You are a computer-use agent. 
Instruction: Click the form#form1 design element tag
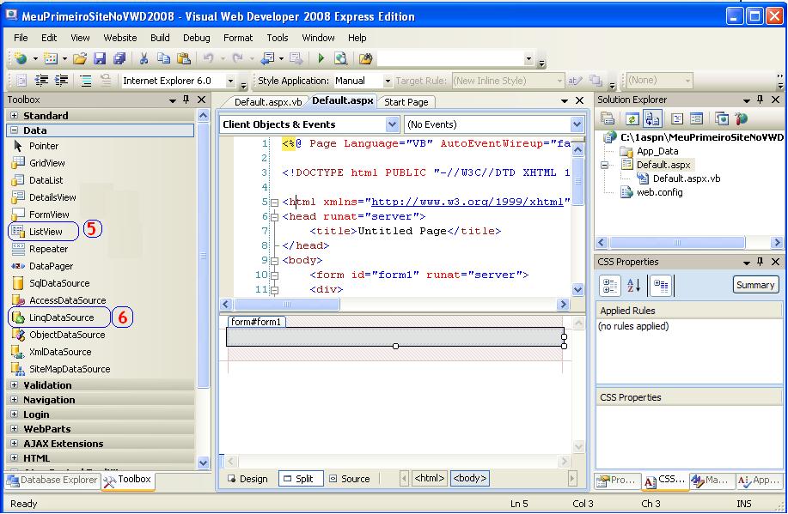257,322
